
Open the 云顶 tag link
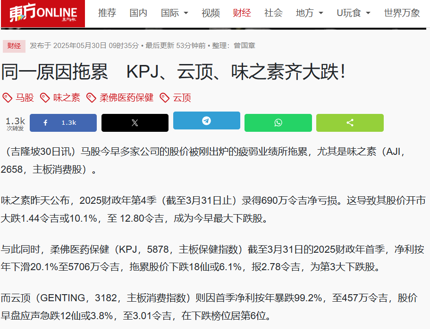point(182,97)
